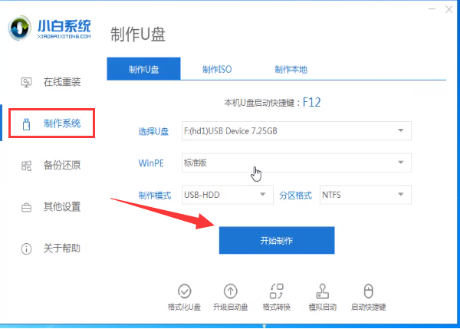This screenshot has height=329, width=460.
Task: Click the 升级启动盘 upgrade icon
Action: (x=230, y=291)
